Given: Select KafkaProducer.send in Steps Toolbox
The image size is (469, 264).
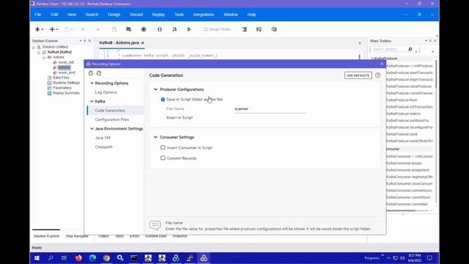Looking at the screenshot, I should tap(402, 134).
